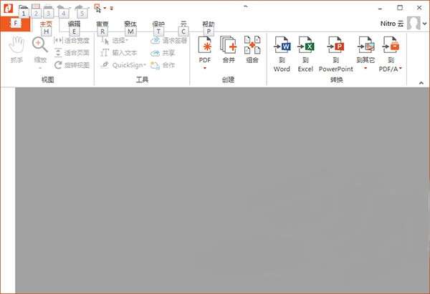Open the File (F) orange tab

[x=15, y=24]
